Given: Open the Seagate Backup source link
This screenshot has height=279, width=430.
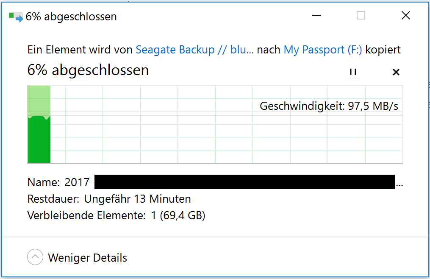Looking at the screenshot, I should click(x=194, y=50).
